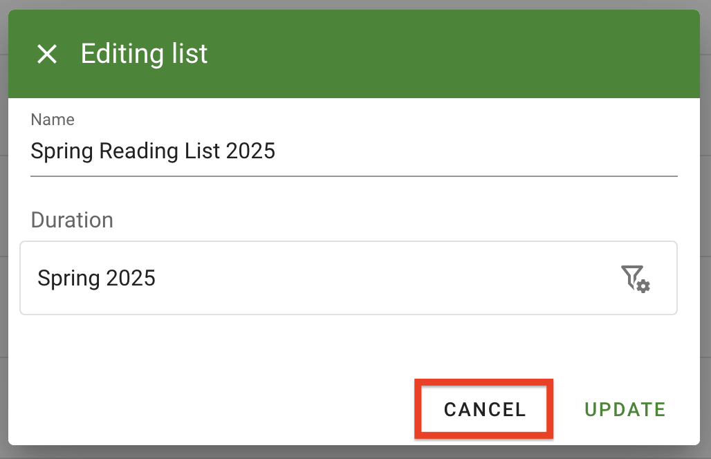The height and width of the screenshot is (459, 711).
Task: Click blank dialog area left of Cancel
Action: click(x=207, y=409)
